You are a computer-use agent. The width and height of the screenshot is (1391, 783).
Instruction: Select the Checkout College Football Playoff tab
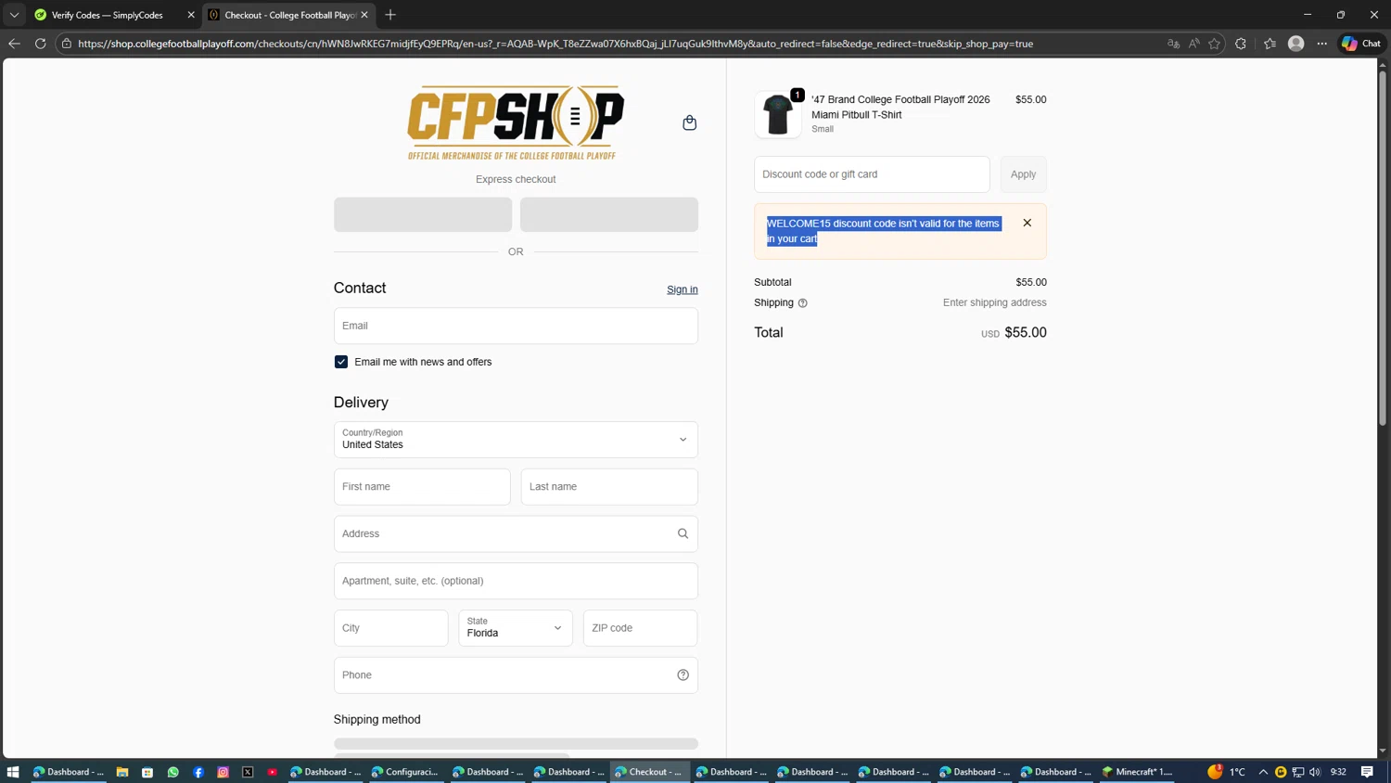(290, 15)
